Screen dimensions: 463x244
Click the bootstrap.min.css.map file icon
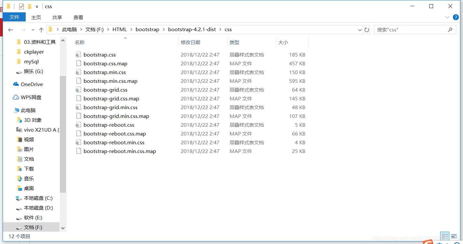point(78,81)
